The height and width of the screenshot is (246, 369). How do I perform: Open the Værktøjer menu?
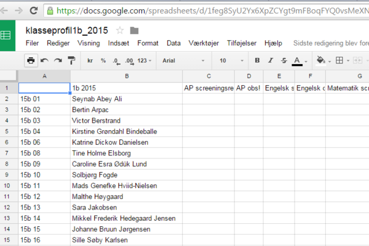(x=204, y=43)
